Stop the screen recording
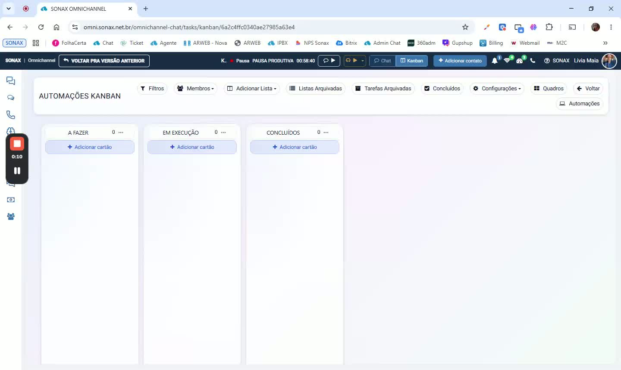The image size is (621, 370). coord(17,144)
